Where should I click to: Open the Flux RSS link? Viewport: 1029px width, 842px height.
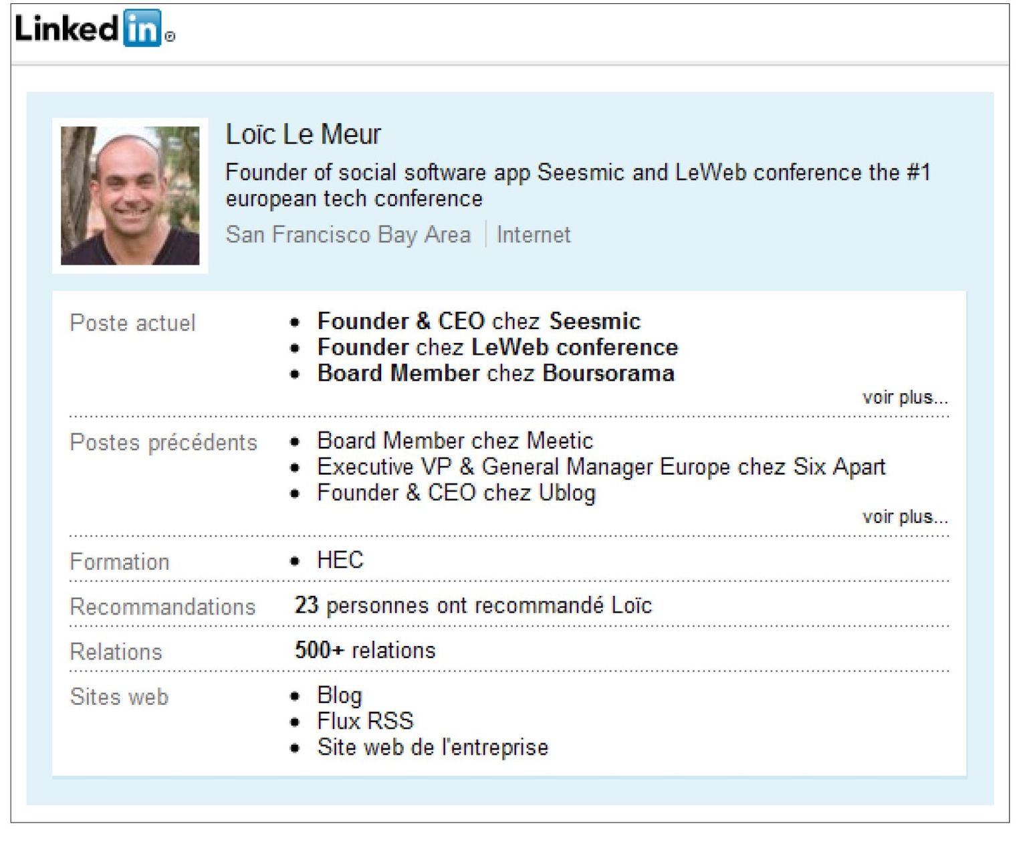pos(365,721)
